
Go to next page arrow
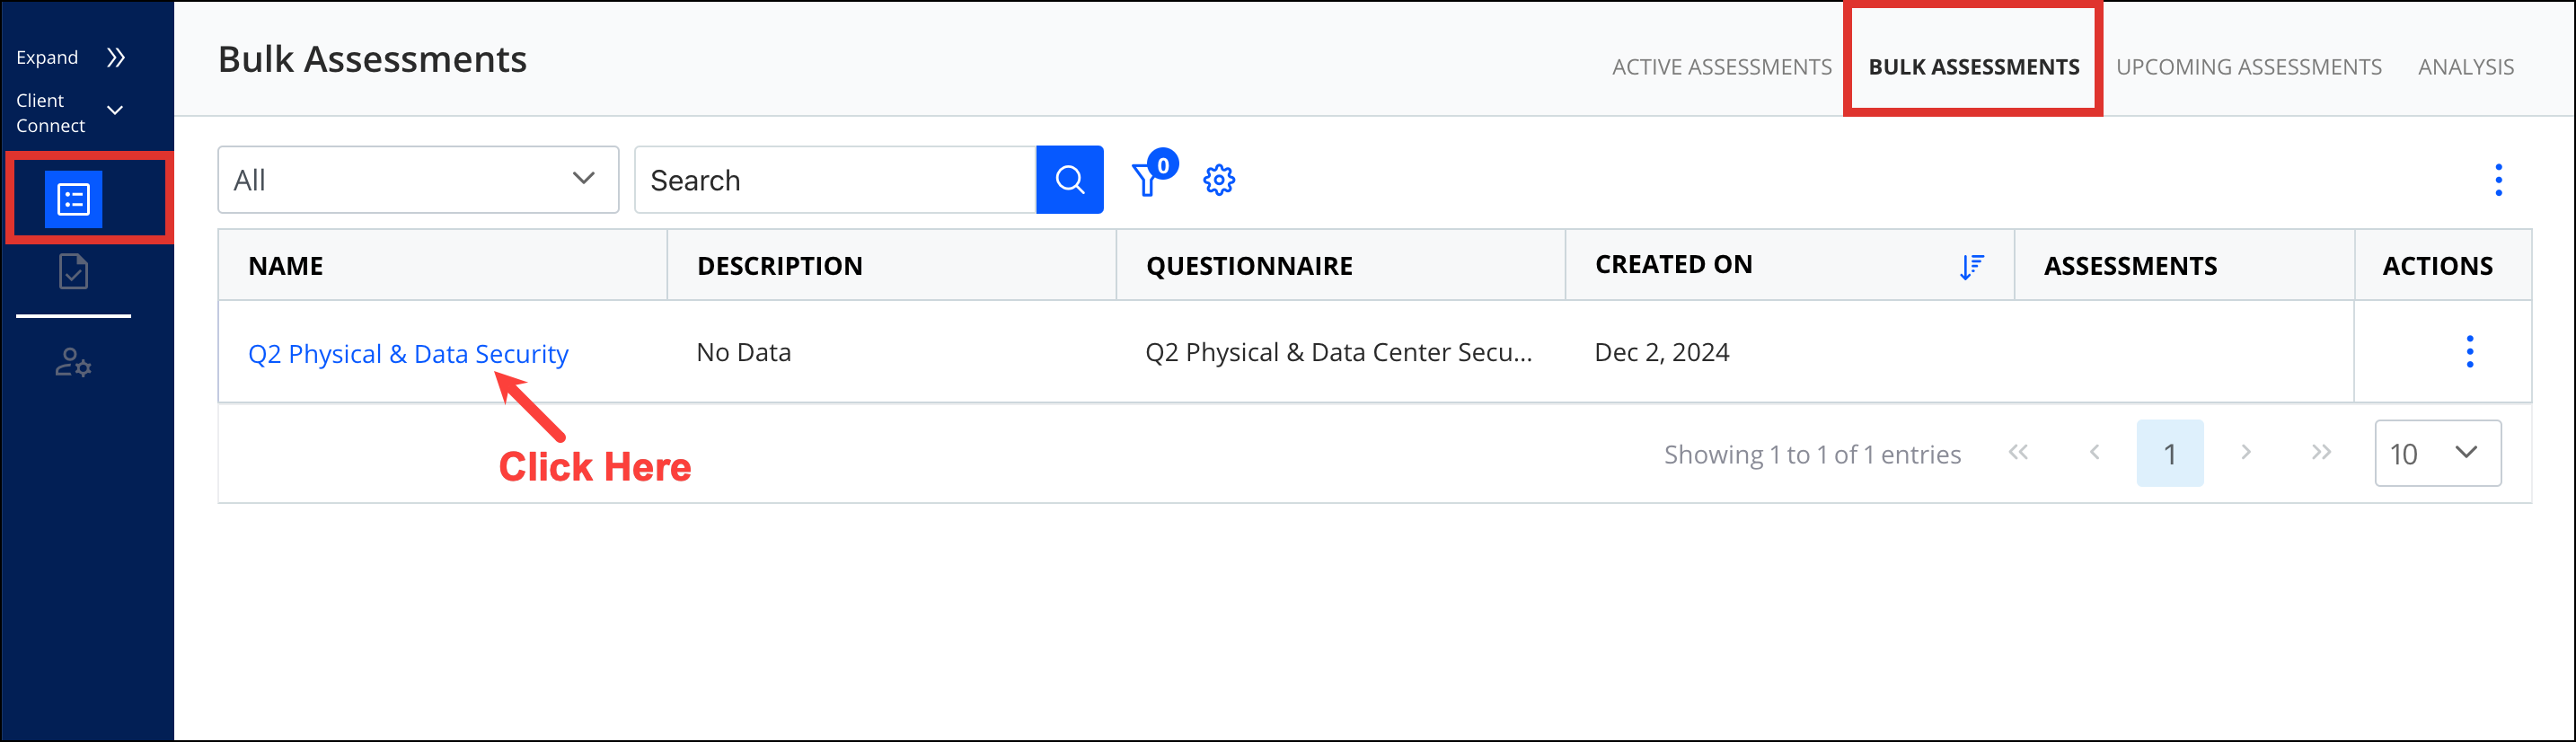pos(2245,453)
